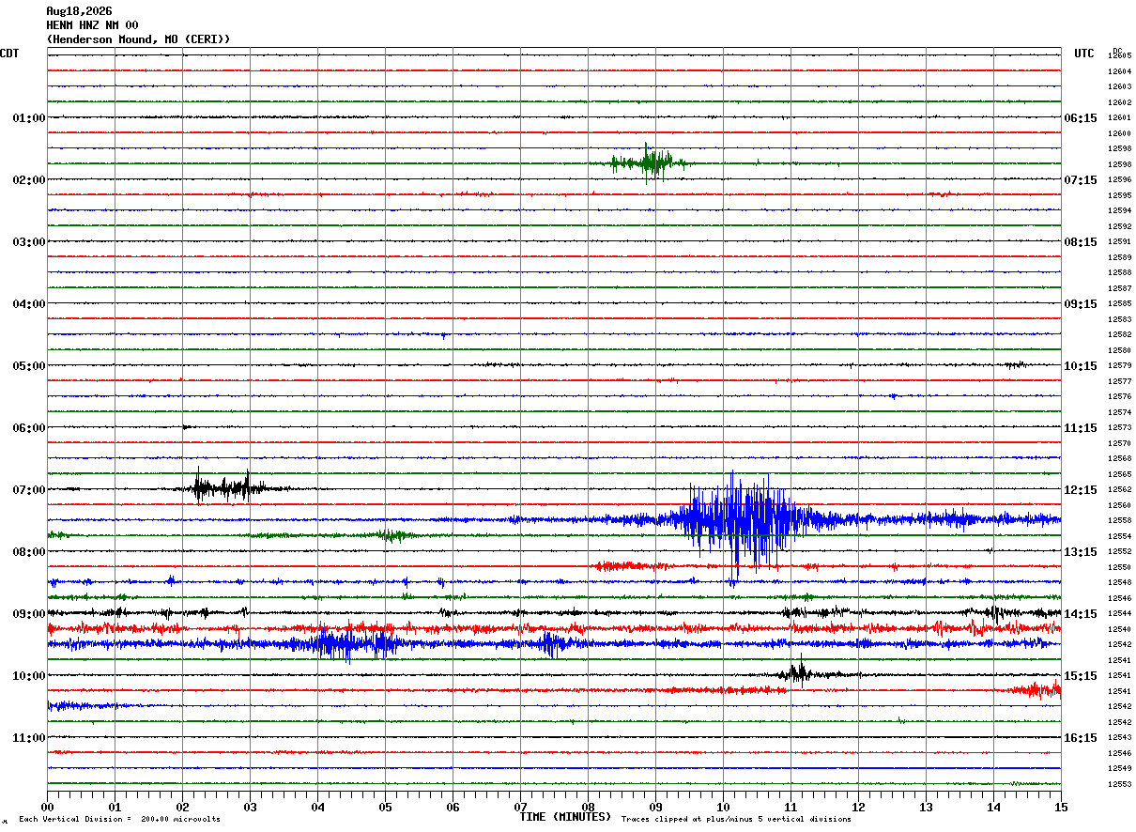Screen dimensions: 1136x832
Task: Click the traces clipped footer note
Action: [736, 820]
